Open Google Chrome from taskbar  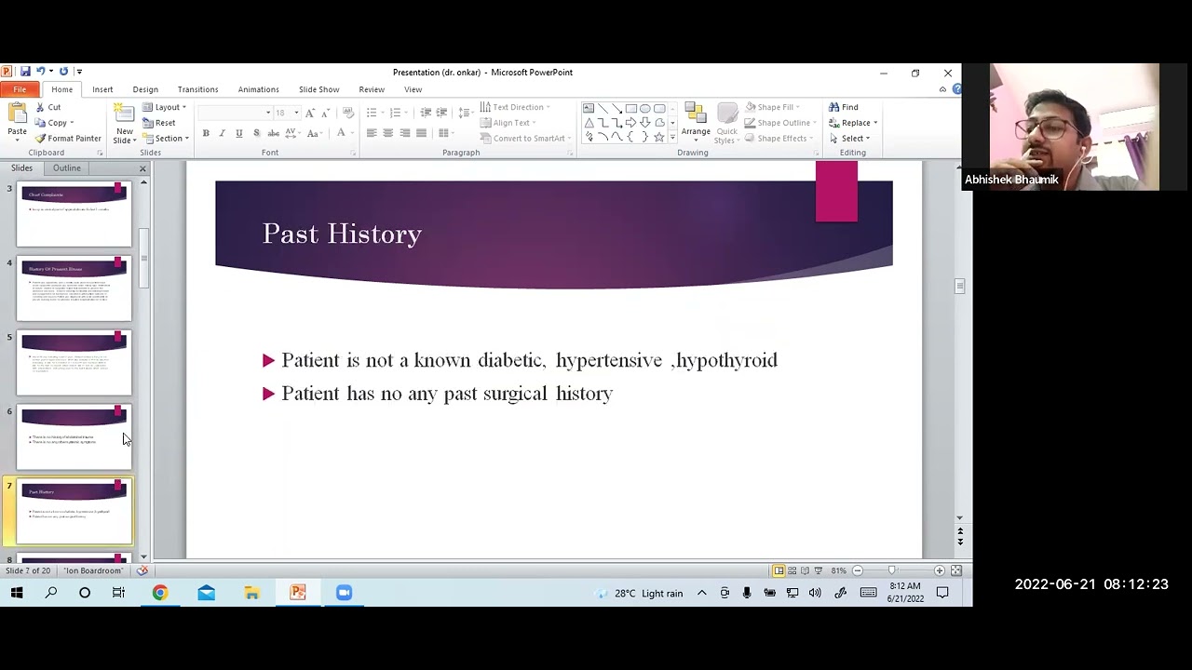point(160,593)
